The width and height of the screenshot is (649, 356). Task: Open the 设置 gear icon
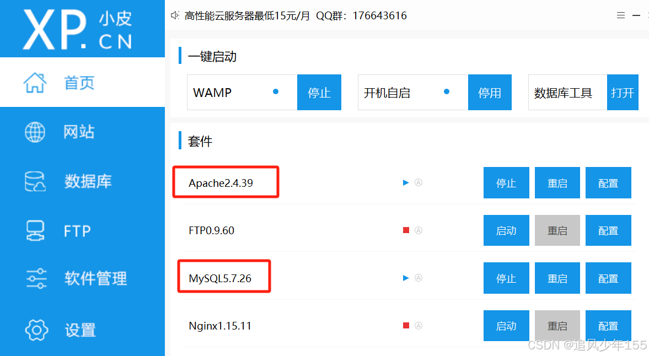coord(36,330)
